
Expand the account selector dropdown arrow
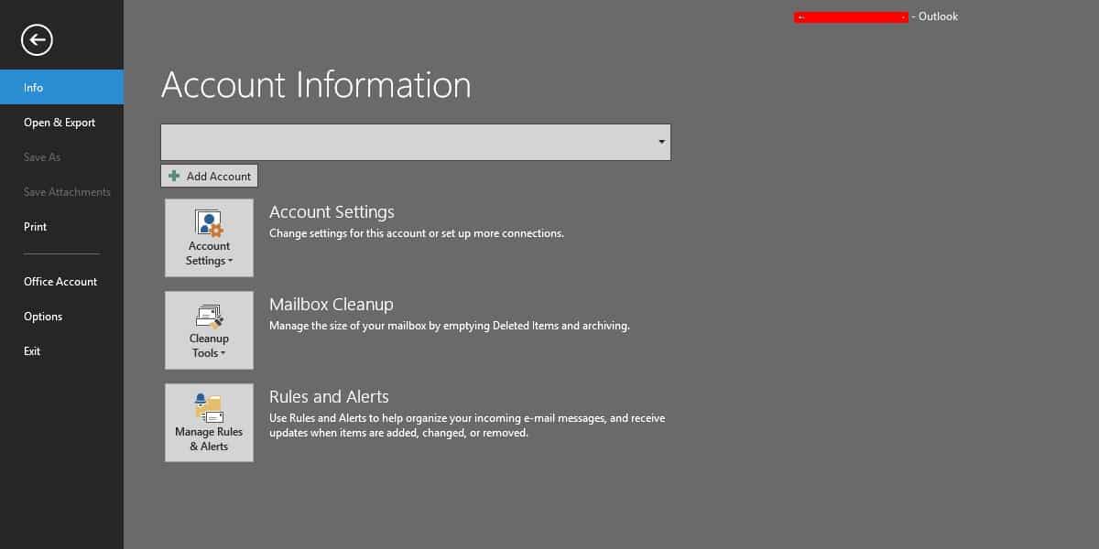coord(661,143)
